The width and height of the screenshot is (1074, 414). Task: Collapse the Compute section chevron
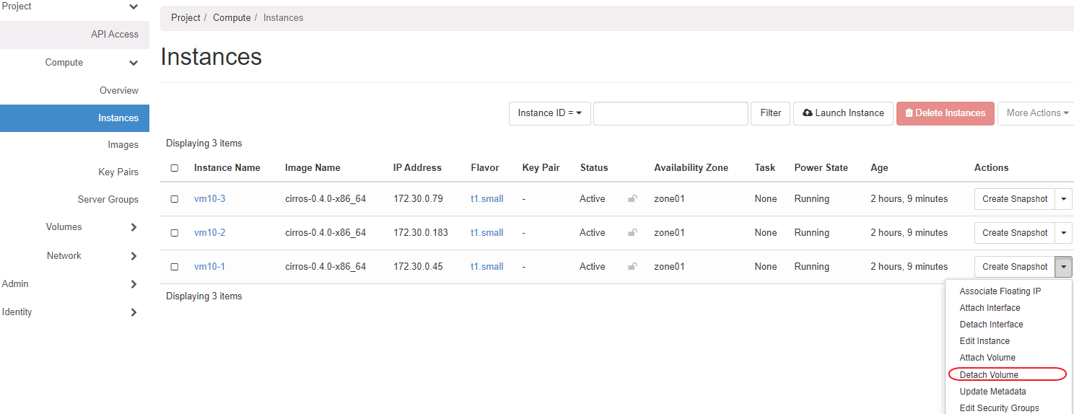tap(134, 63)
